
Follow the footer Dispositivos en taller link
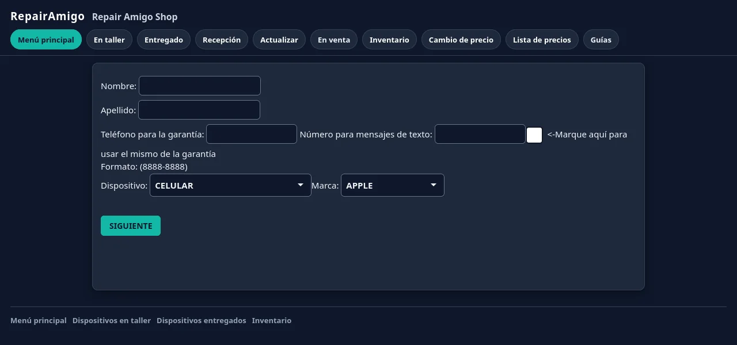(x=112, y=320)
